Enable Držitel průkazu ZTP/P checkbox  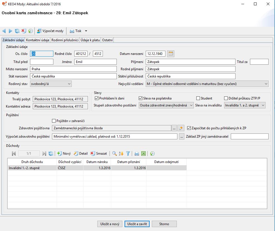click(x=226, y=98)
